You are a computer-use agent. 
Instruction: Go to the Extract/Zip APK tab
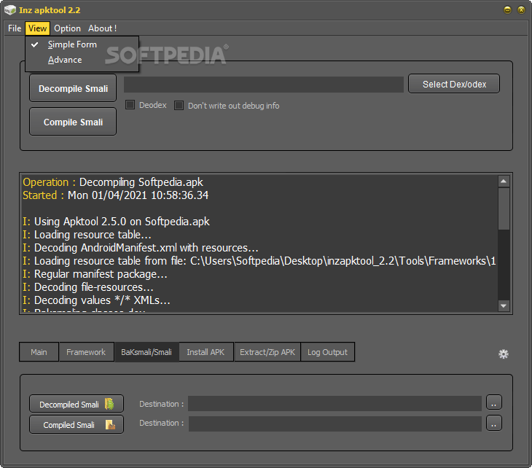pyautogui.click(x=267, y=352)
